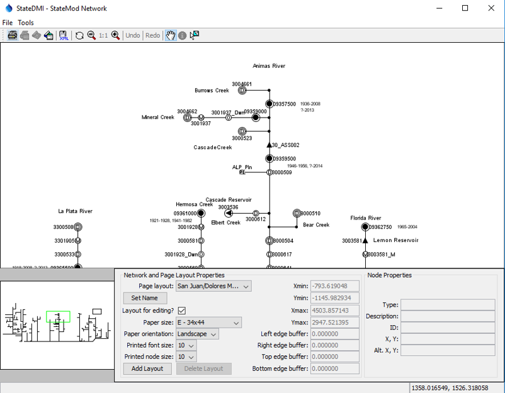Open the Page layout dropdown
This screenshot has width=505, height=393.
pos(213,286)
